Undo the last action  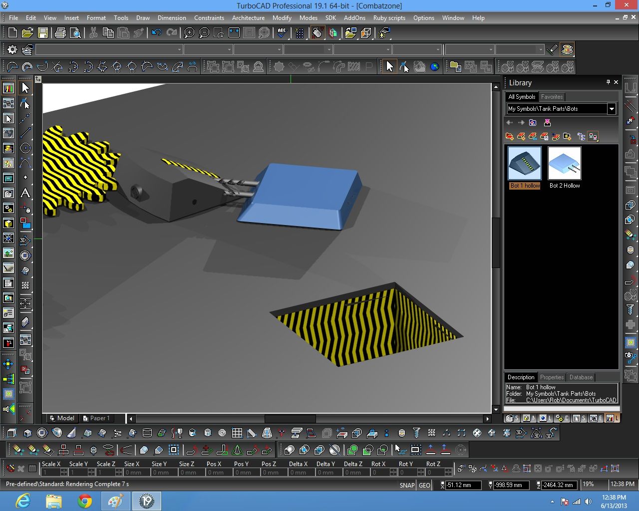click(157, 33)
